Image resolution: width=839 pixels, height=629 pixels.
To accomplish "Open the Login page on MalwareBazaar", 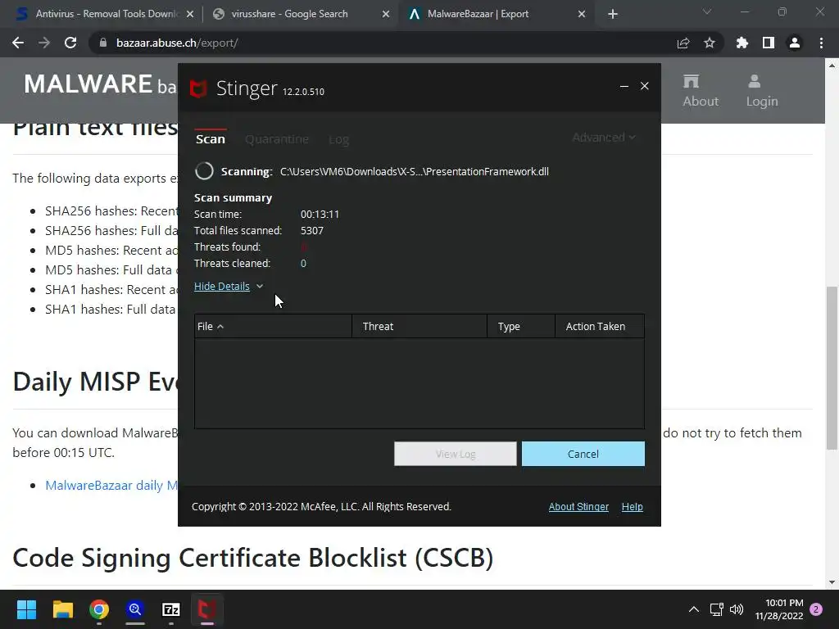I will point(762,91).
